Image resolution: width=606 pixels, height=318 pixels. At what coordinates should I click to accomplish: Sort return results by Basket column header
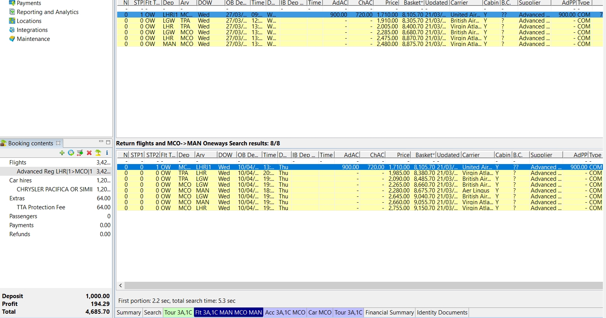pos(423,155)
